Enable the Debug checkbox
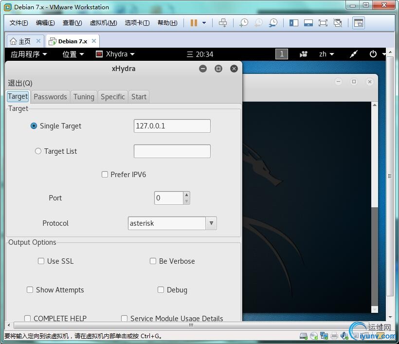 click(161, 290)
